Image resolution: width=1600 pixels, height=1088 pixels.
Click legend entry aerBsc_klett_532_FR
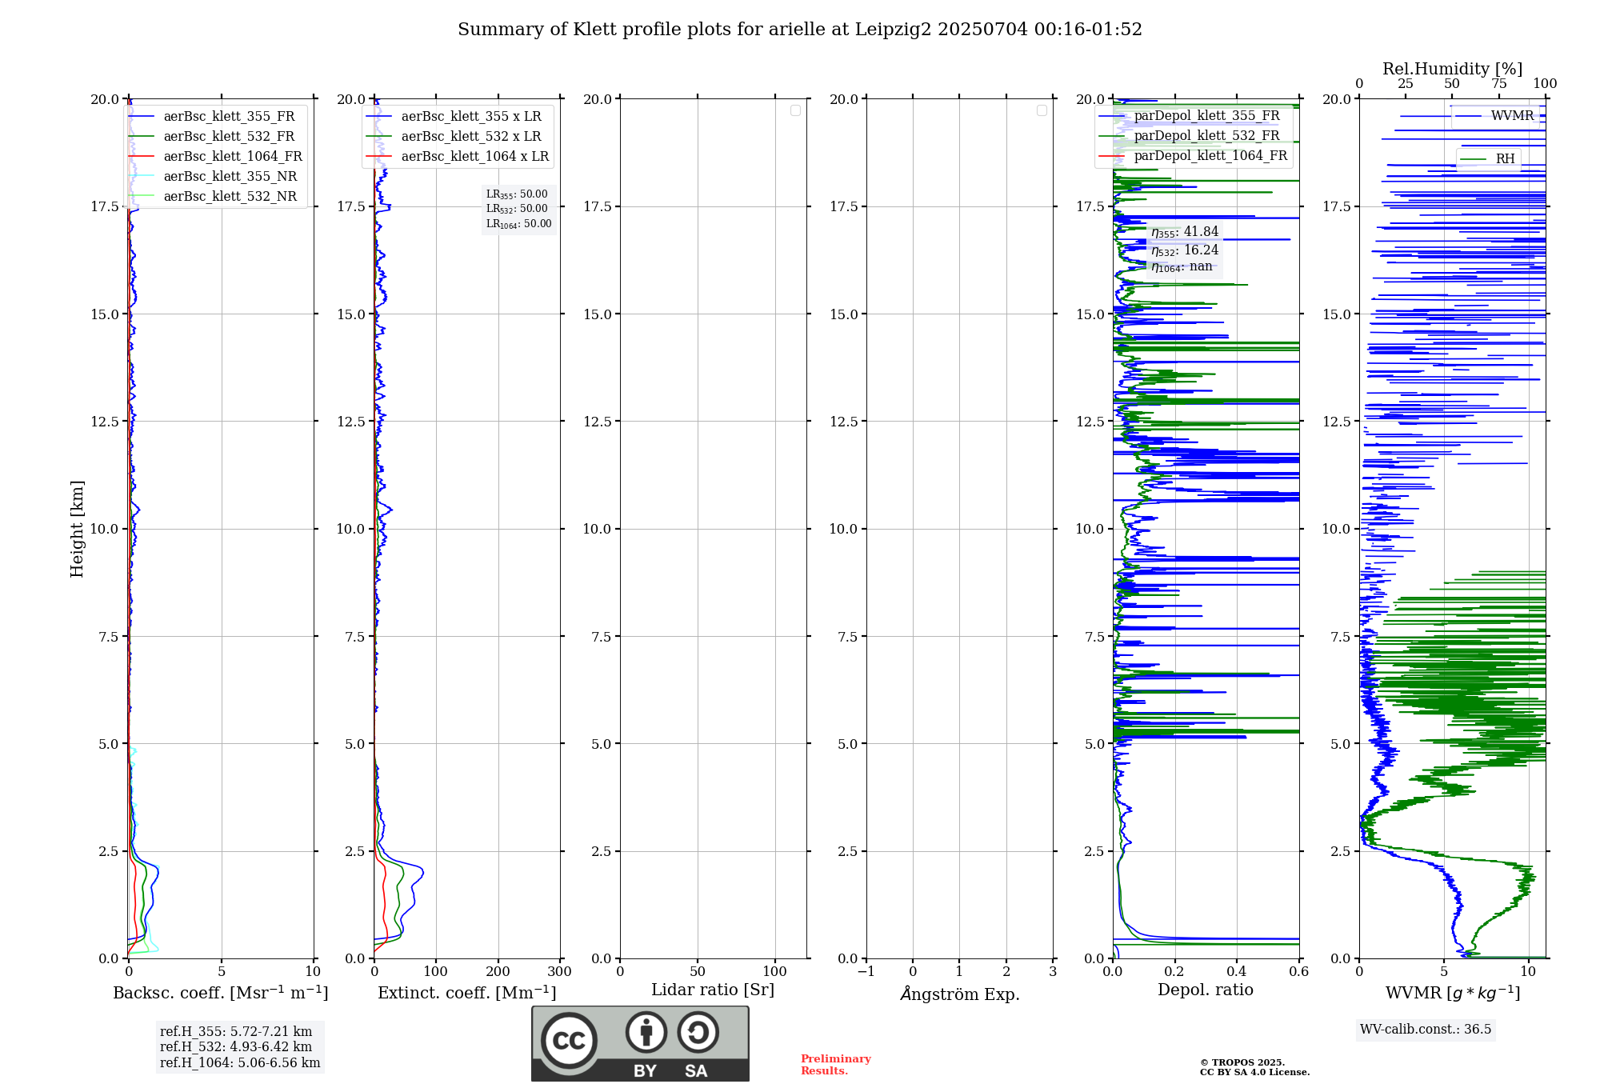tap(230, 137)
